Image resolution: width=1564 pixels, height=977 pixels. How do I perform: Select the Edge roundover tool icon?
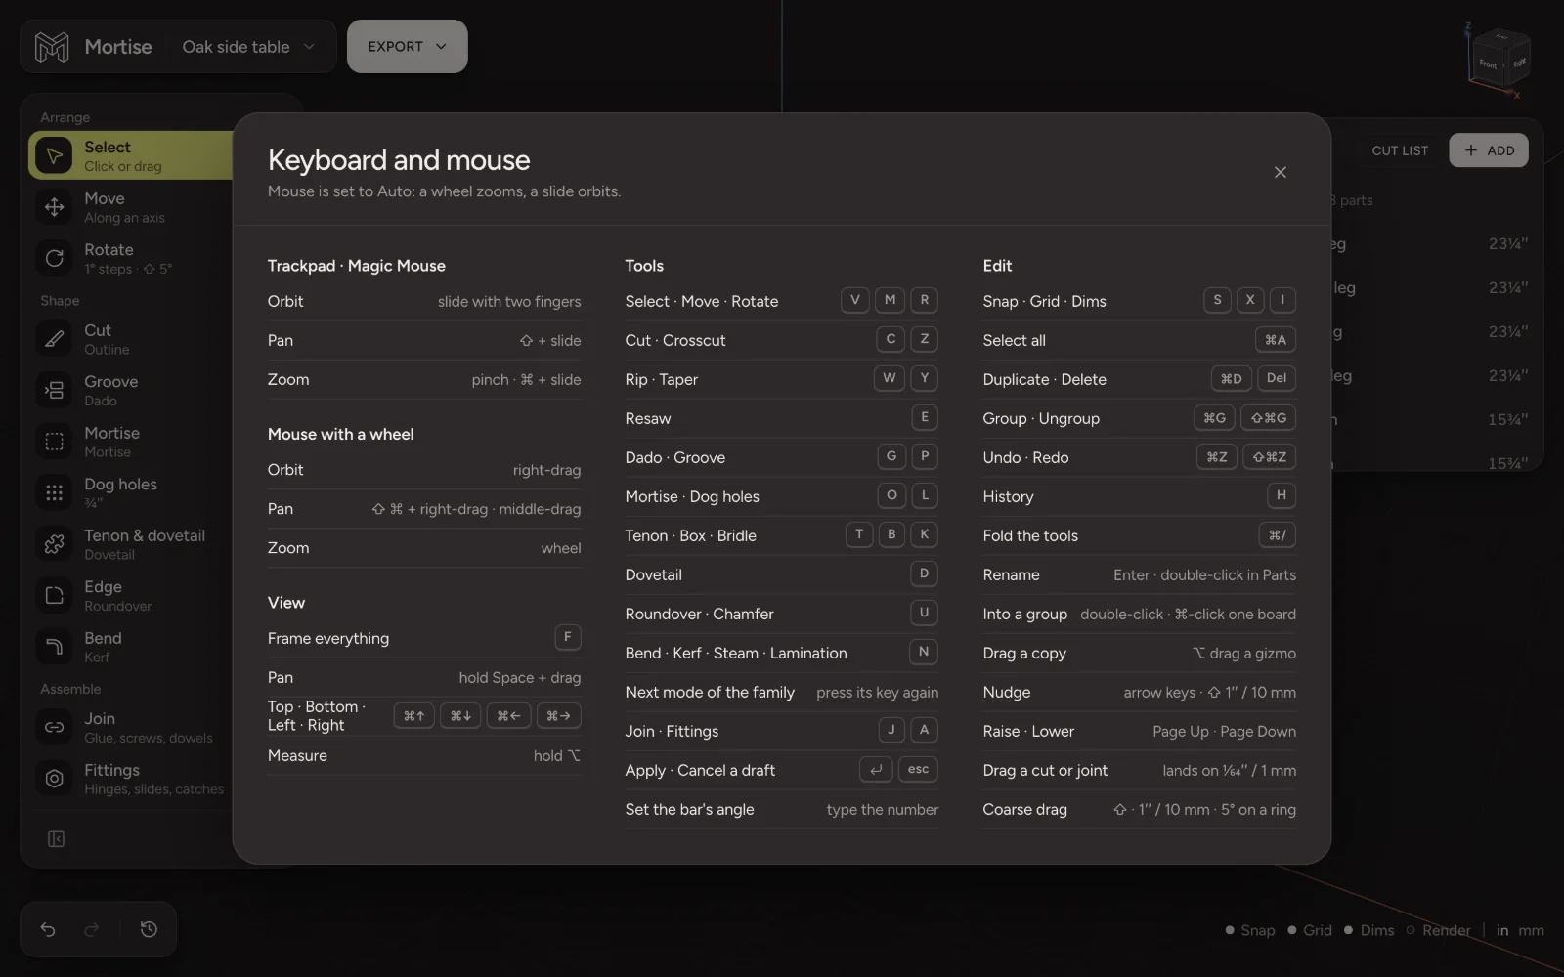click(x=54, y=595)
